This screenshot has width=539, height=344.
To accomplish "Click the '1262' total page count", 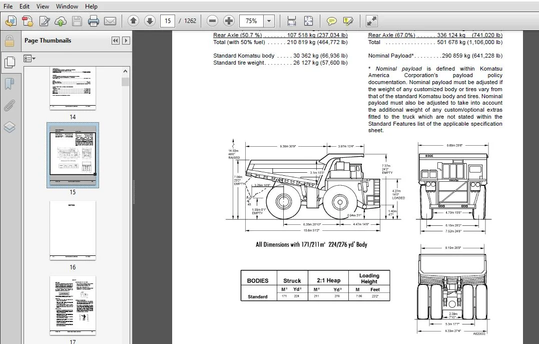I will tap(190, 21).
